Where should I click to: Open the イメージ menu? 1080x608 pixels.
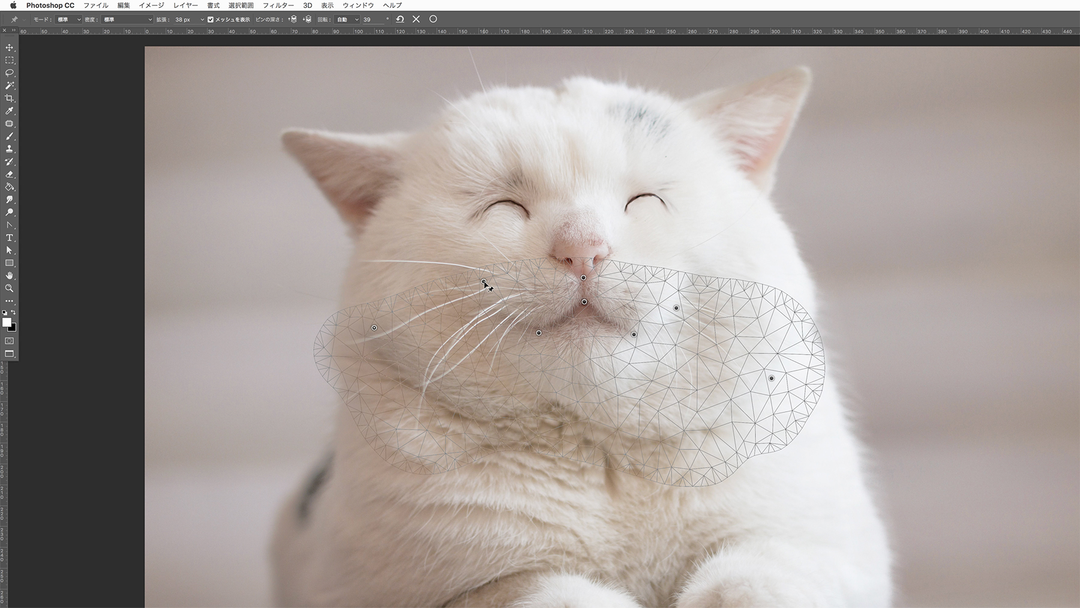pos(151,5)
